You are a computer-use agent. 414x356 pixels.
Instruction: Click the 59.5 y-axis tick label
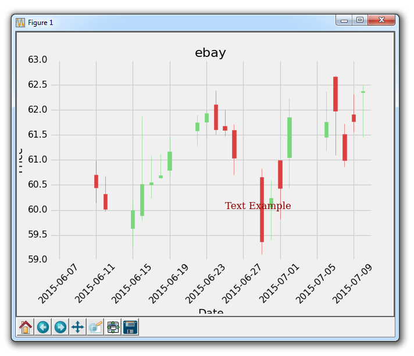pyautogui.click(x=37, y=235)
